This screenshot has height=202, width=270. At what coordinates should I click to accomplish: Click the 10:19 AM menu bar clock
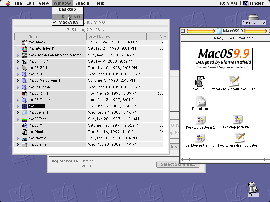(228, 3)
